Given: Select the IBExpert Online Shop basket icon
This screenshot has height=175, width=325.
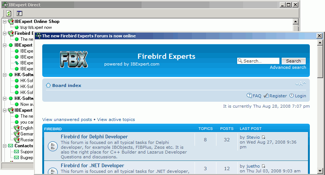Looking at the screenshot, I should (x=11, y=21).
